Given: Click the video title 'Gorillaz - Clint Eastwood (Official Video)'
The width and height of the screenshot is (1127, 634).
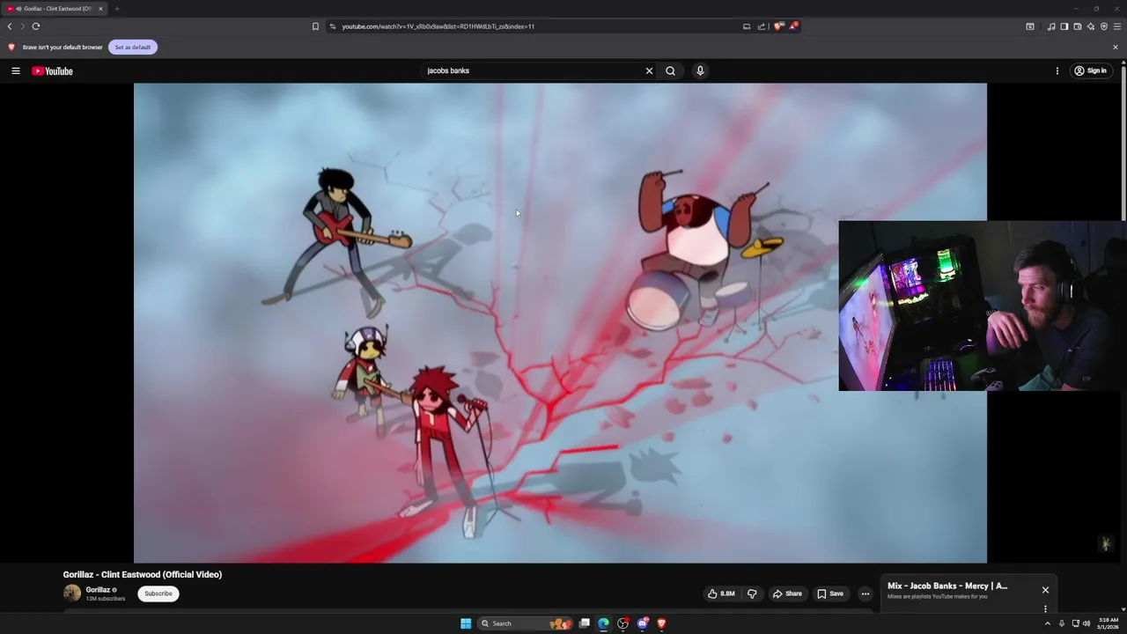Looking at the screenshot, I should click(143, 574).
